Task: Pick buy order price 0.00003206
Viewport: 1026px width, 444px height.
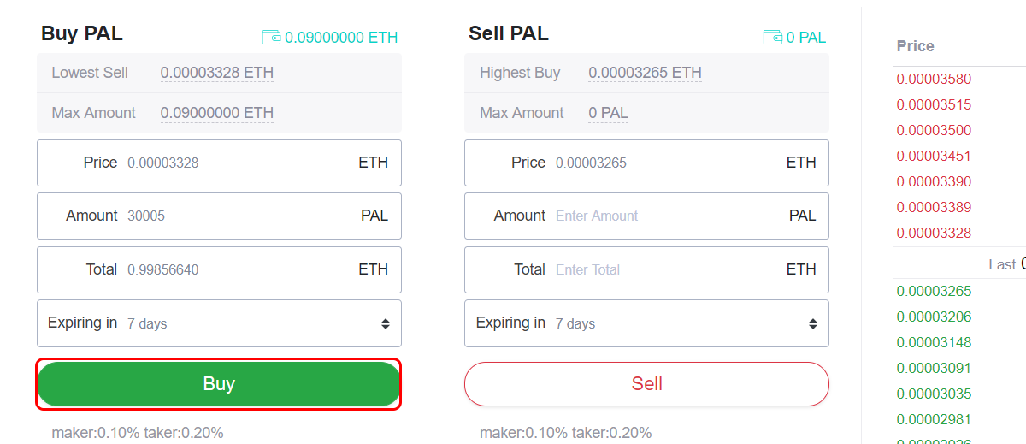Action: coord(934,317)
